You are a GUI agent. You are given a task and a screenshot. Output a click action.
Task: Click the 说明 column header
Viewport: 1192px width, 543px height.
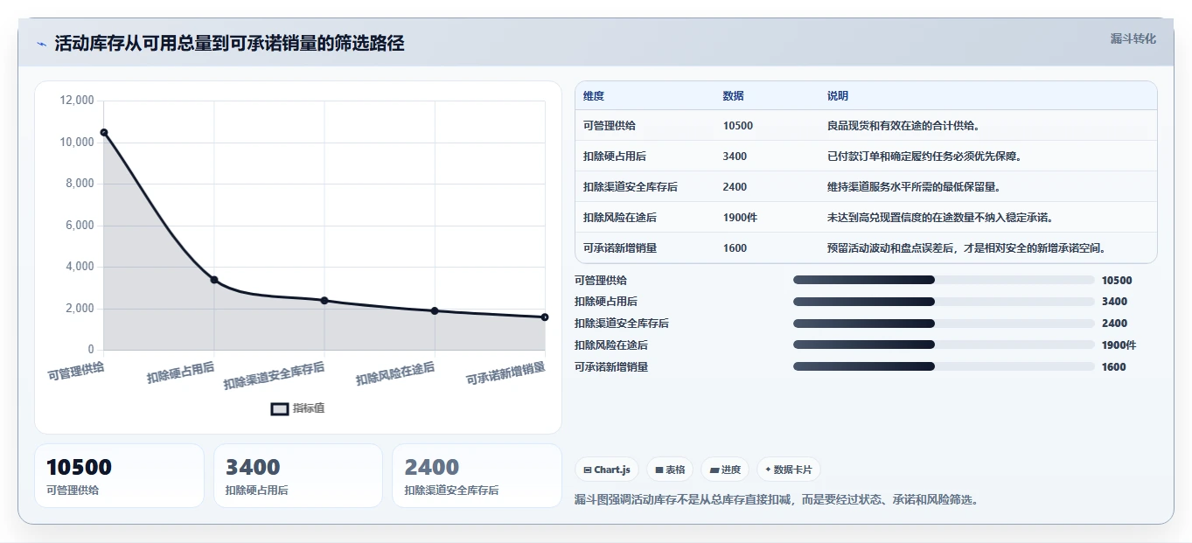pos(838,96)
